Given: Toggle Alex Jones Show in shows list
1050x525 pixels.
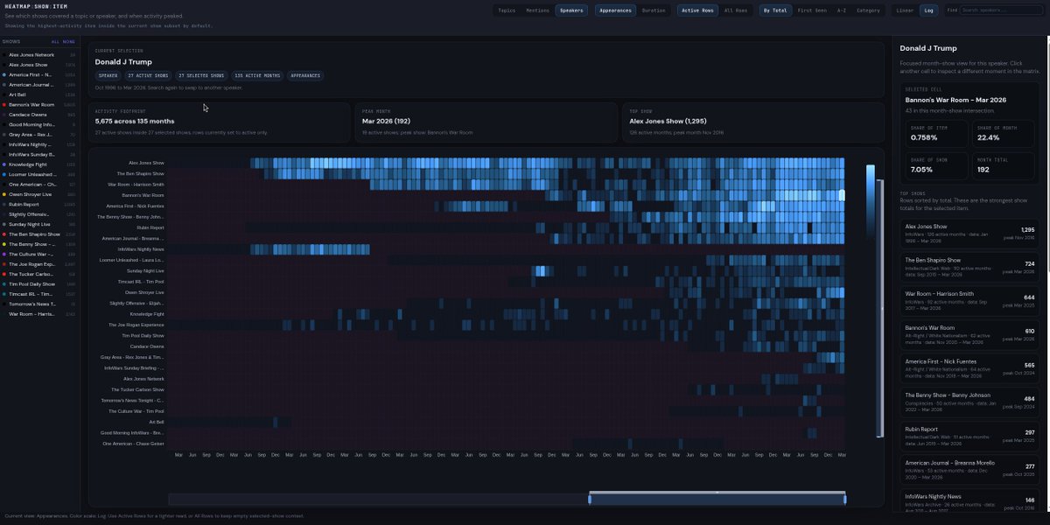Looking at the screenshot, I should click(x=39, y=65).
